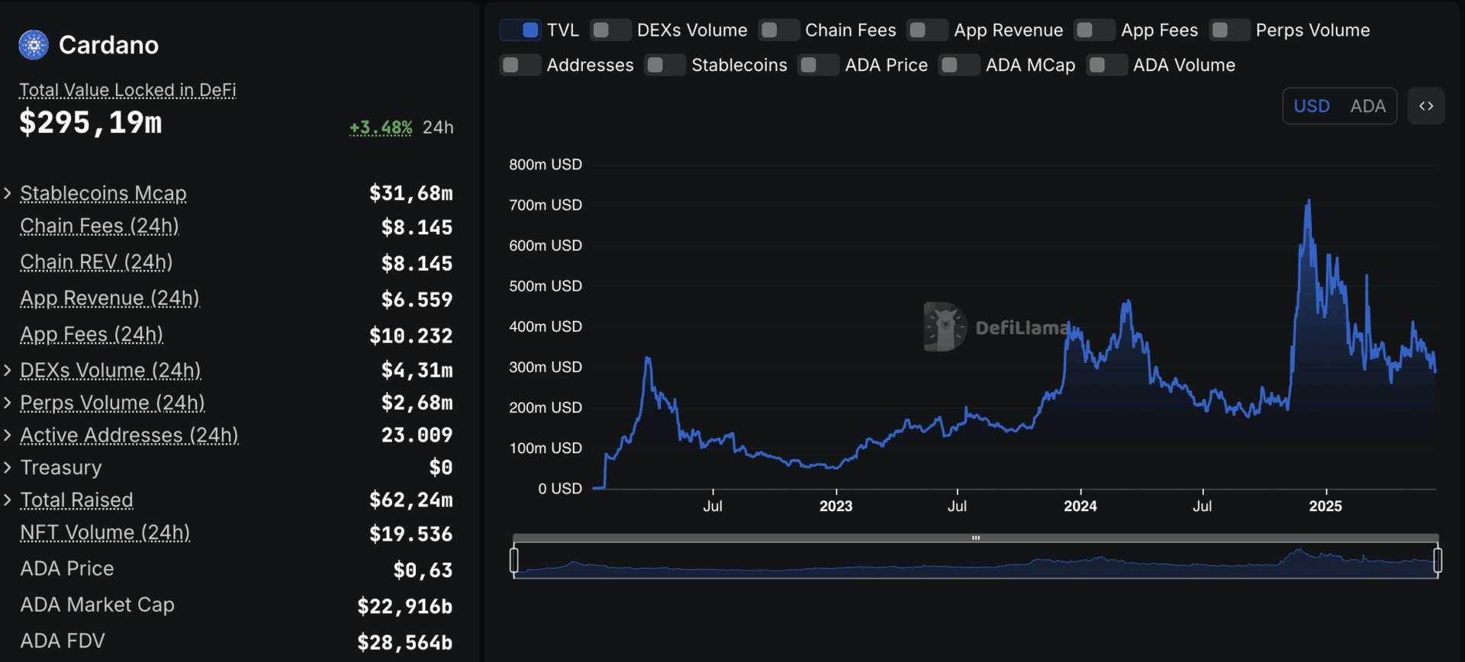Toggle the ADA MCap switch
Image resolution: width=1465 pixels, height=662 pixels.
pyautogui.click(x=959, y=65)
